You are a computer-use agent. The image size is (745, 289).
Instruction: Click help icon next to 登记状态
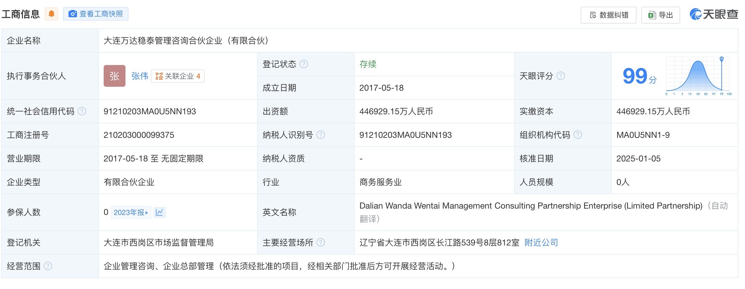click(304, 64)
